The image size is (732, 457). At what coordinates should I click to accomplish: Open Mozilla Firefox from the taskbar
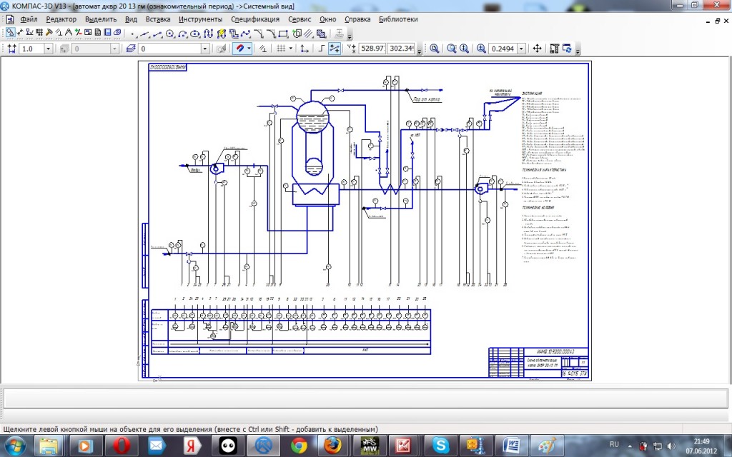pos(333,446)
